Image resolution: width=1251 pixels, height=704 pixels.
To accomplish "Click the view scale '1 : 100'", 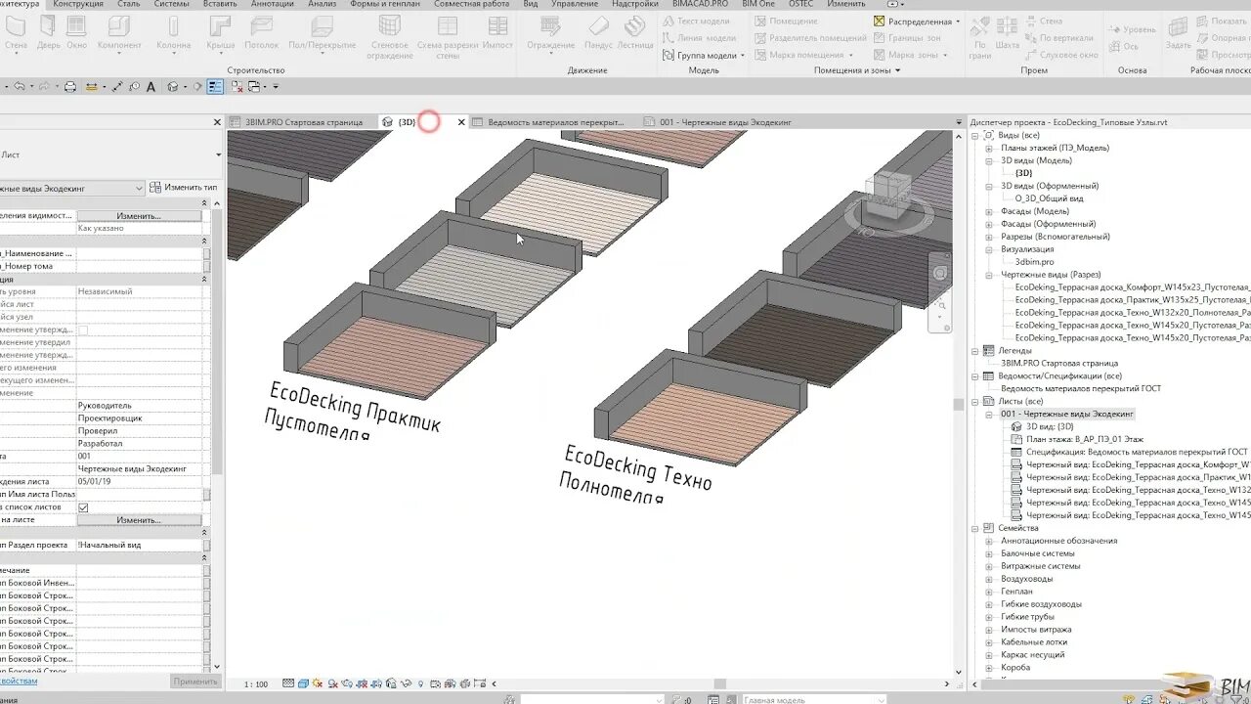I will click(x=256, y=684).
